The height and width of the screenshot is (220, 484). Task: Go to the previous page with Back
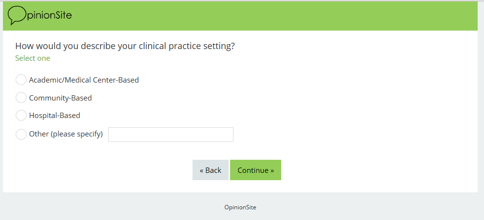(211, 170)
